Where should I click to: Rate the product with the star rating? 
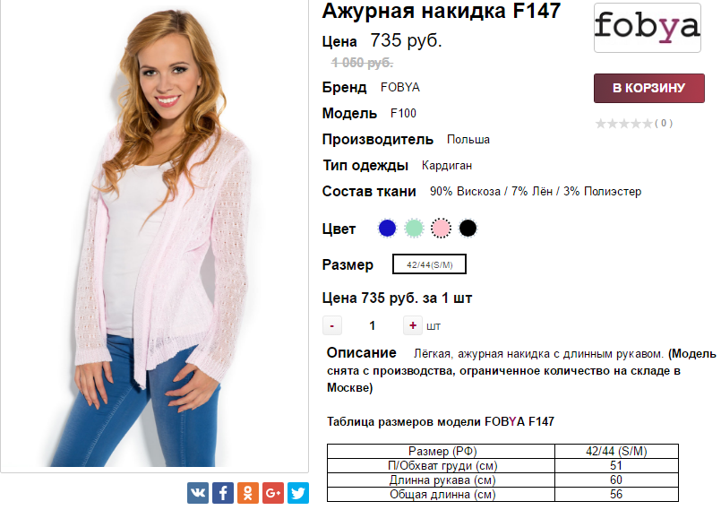pos(623,124)
